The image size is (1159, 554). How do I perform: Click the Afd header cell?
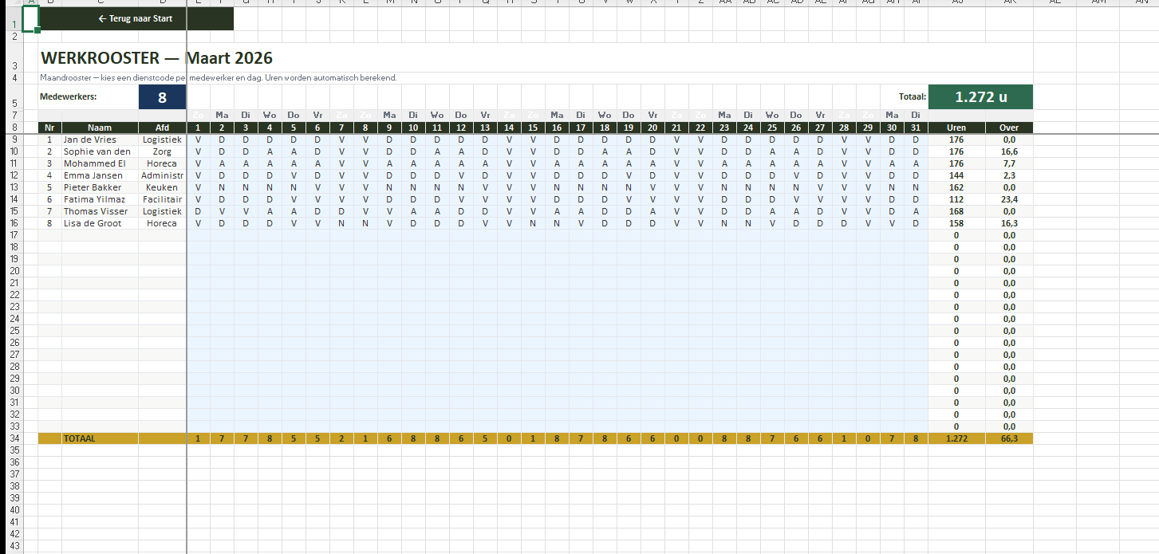(x=162, y=127)
